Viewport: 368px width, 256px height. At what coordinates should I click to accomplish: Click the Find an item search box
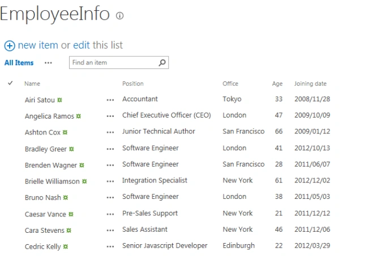coord(119,63)
